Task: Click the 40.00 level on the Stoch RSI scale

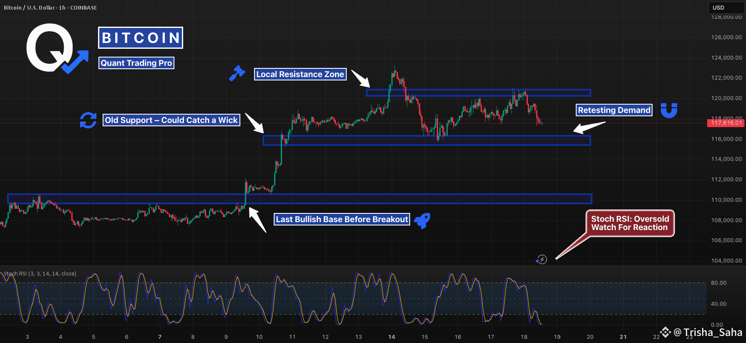Action: [718, 304]
